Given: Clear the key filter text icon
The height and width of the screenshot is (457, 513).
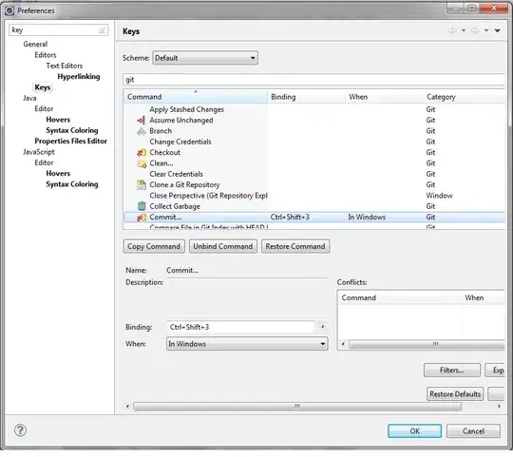Looking at the screenshot, I should [x=102, y=30].
